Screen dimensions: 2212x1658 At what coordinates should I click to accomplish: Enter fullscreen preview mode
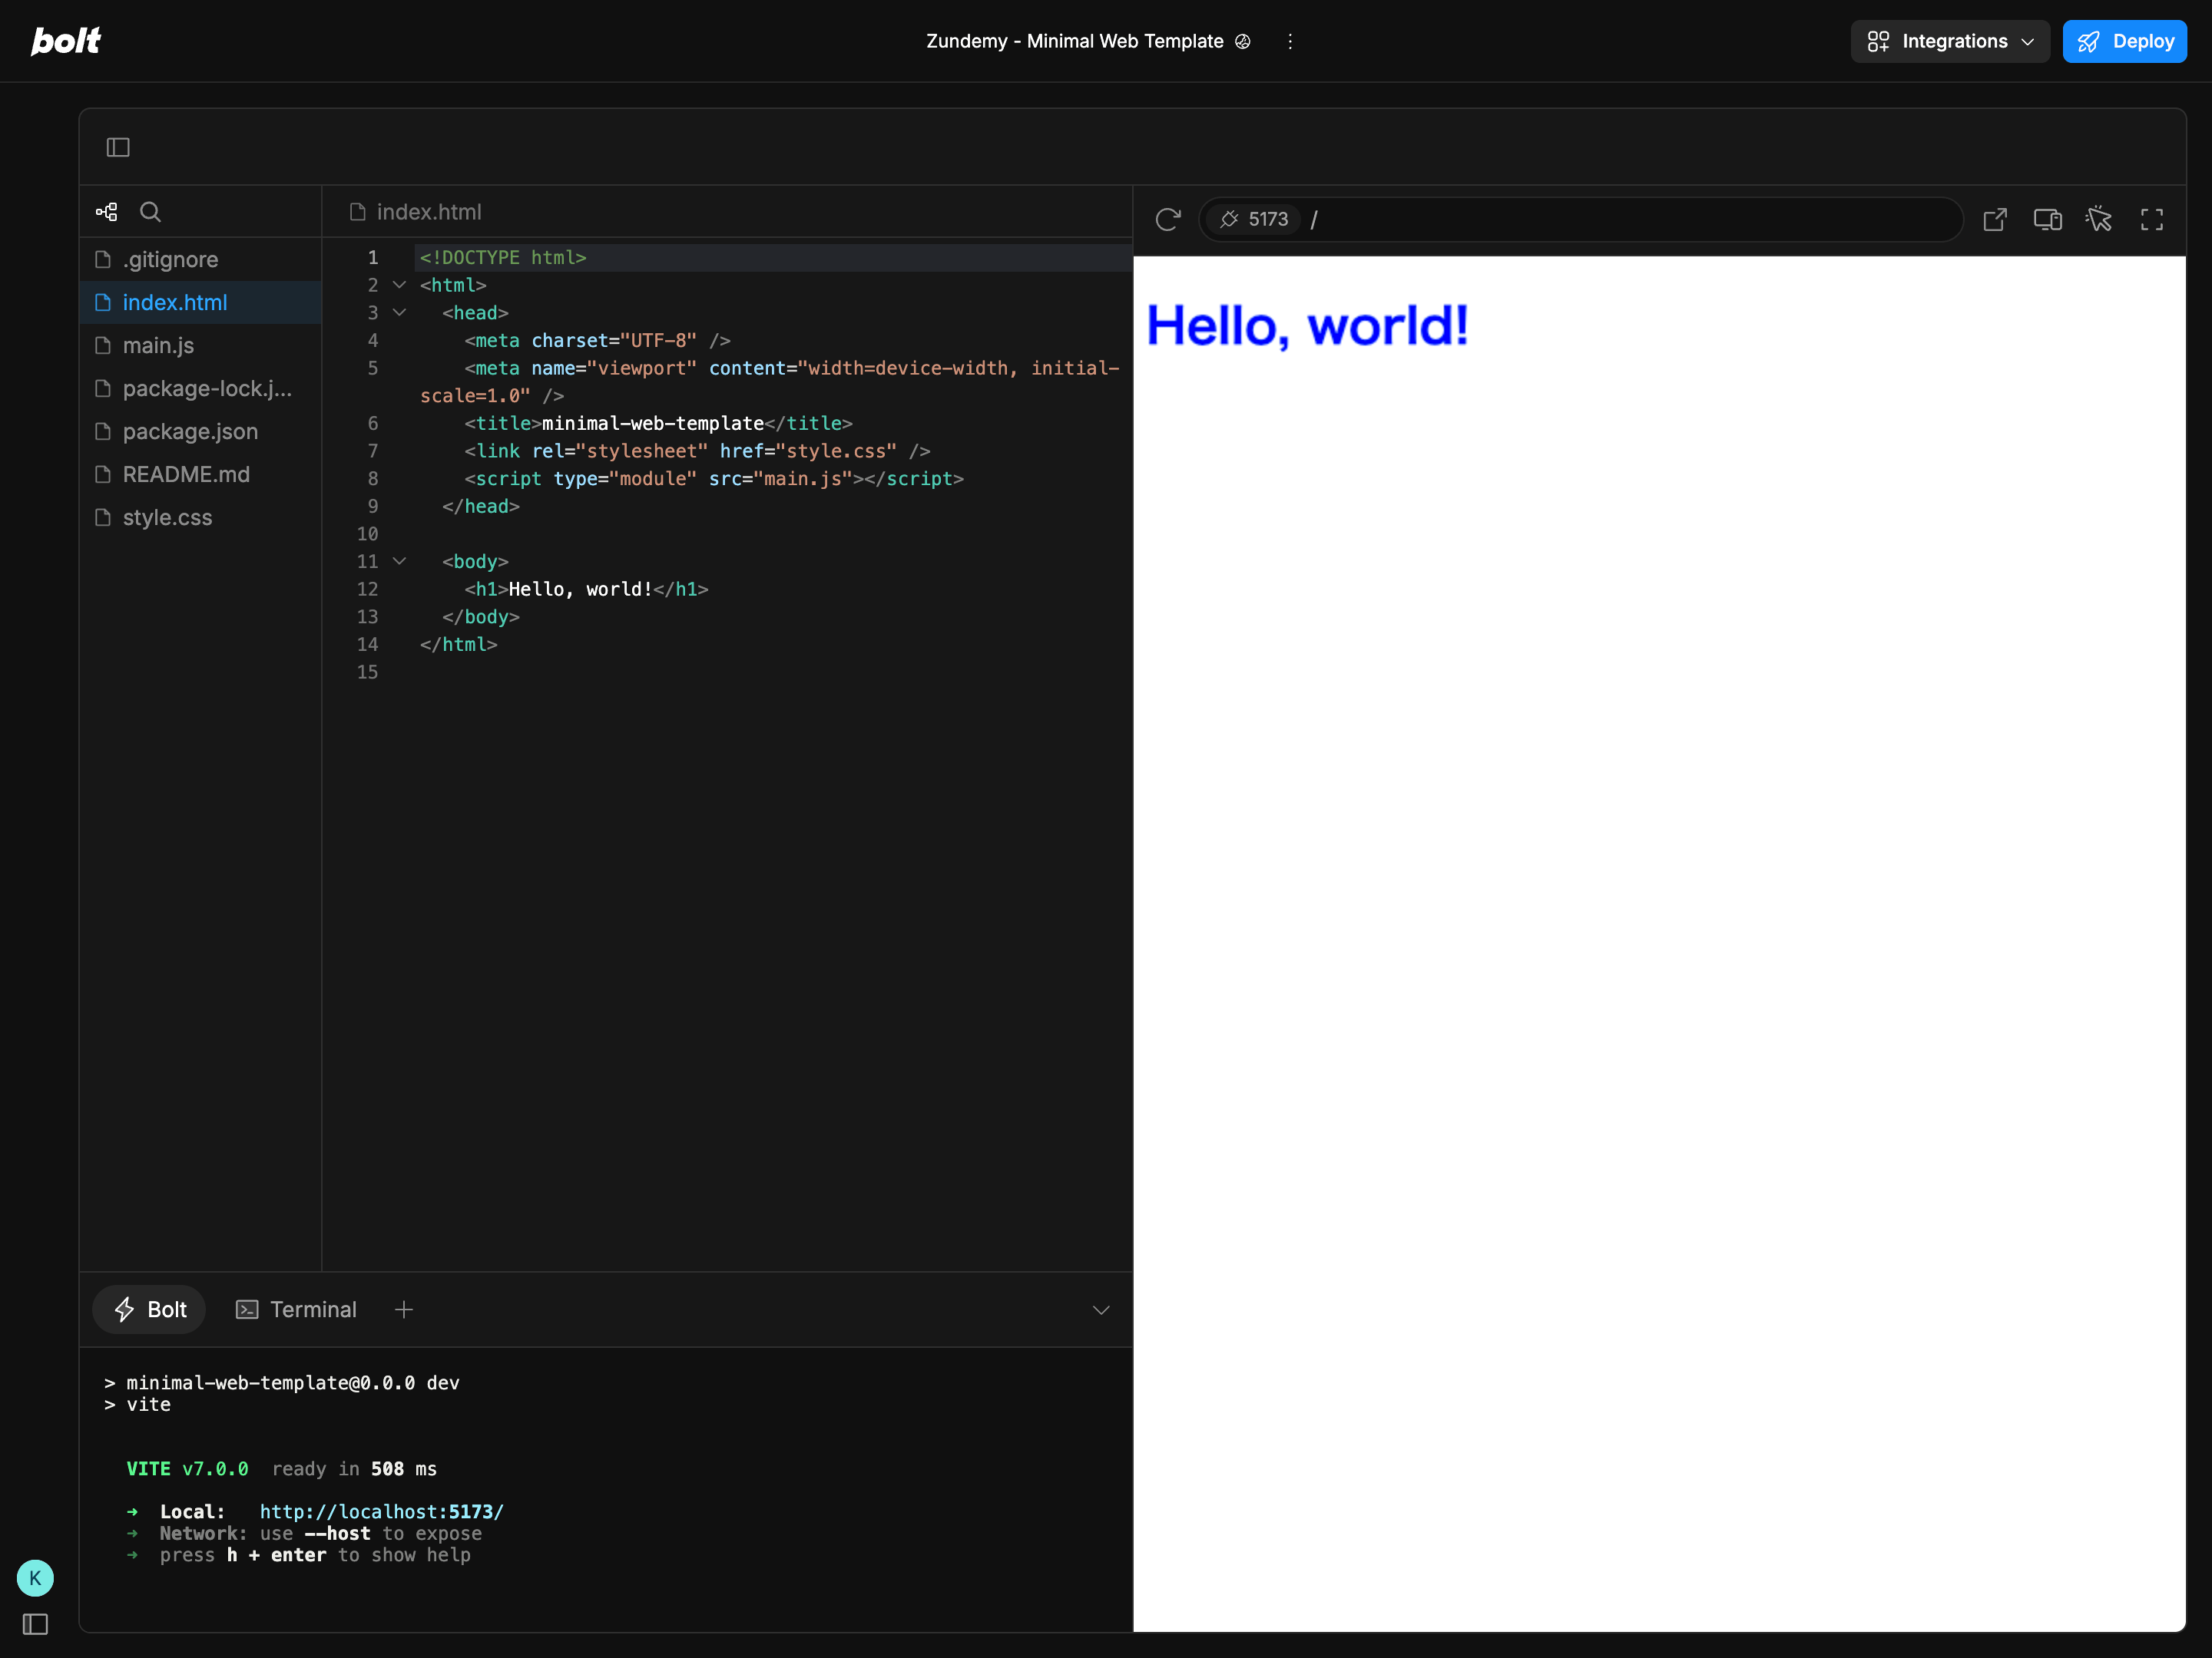point(2152,219)
